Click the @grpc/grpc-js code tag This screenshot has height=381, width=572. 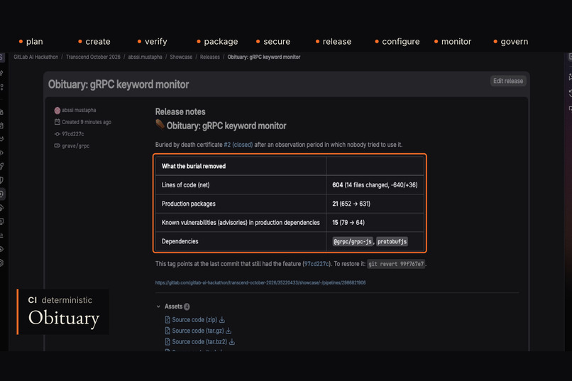pyautogui.click(x=353, y=241)
